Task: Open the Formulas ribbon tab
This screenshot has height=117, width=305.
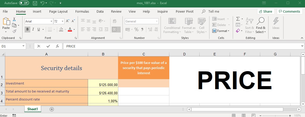Action: (x=82, y=11)
